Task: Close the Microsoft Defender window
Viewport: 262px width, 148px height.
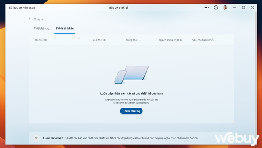Action: click(253, 7)
